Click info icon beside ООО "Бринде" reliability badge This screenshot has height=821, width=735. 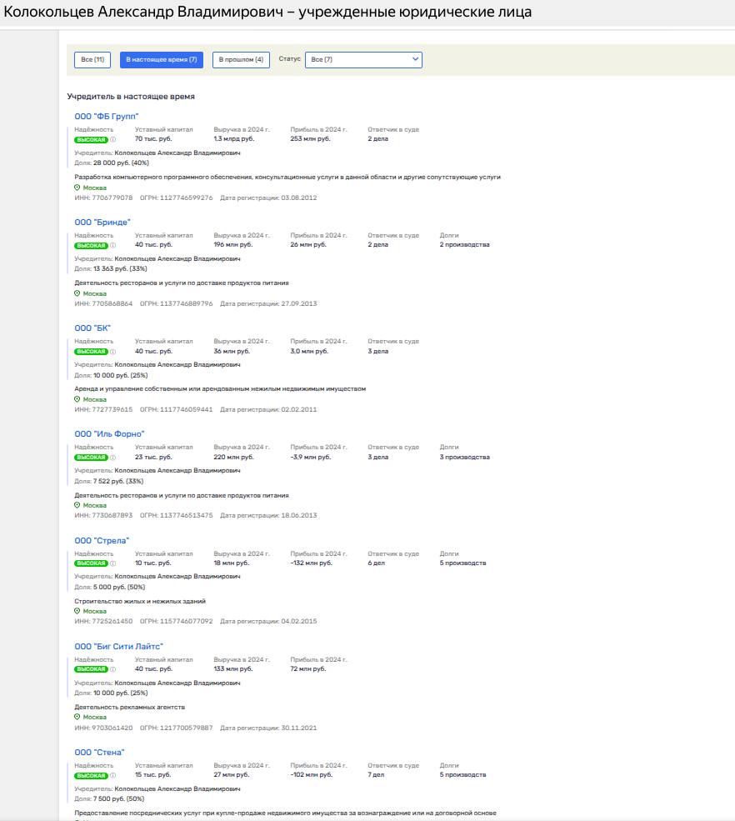pyautogui.click(x=113, y=245)
